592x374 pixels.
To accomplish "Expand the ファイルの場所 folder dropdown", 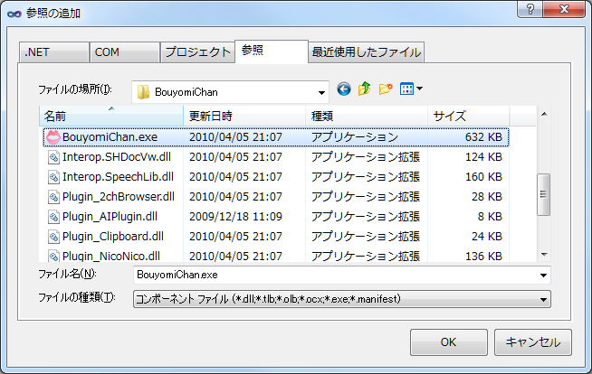I will (x=321, y=93).
